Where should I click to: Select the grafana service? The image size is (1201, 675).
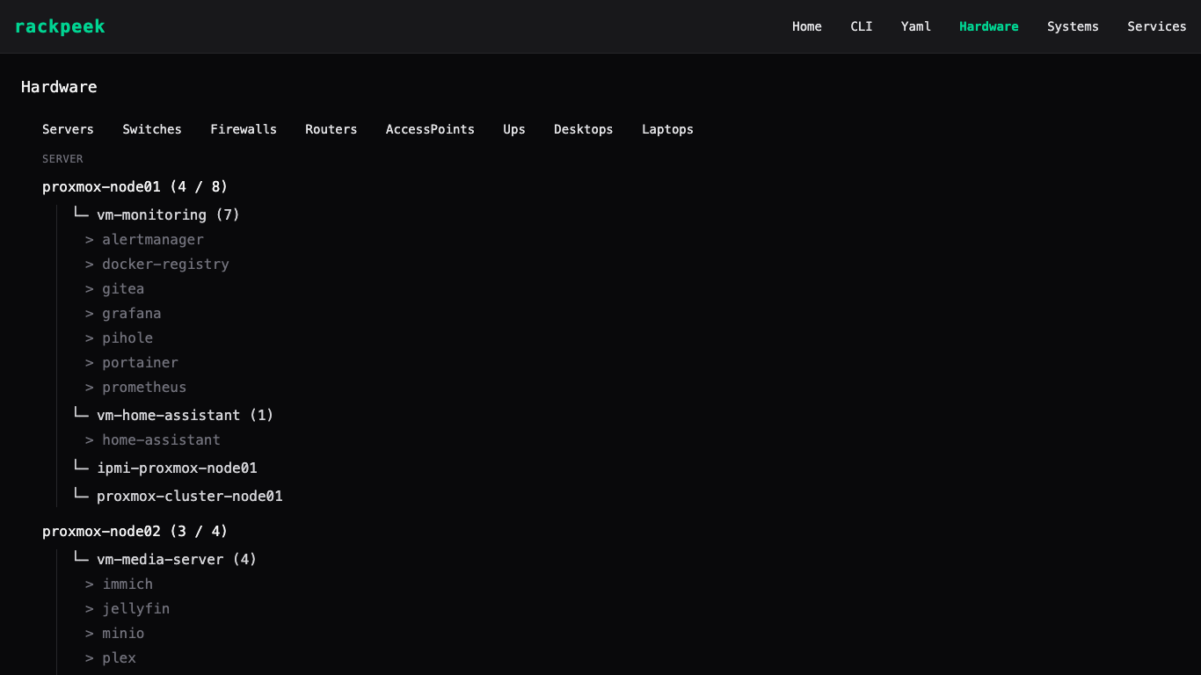[x=131, y=313]
